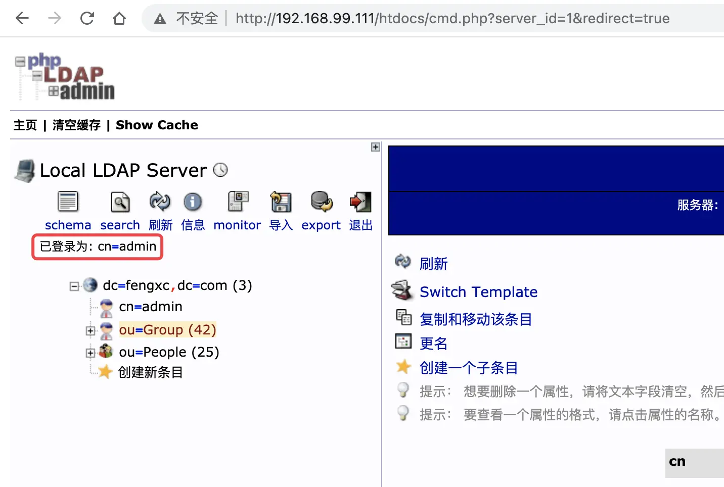Viewport: 724px width, 487px height.
Task: Open the search text link
Action: click(120, 225)
